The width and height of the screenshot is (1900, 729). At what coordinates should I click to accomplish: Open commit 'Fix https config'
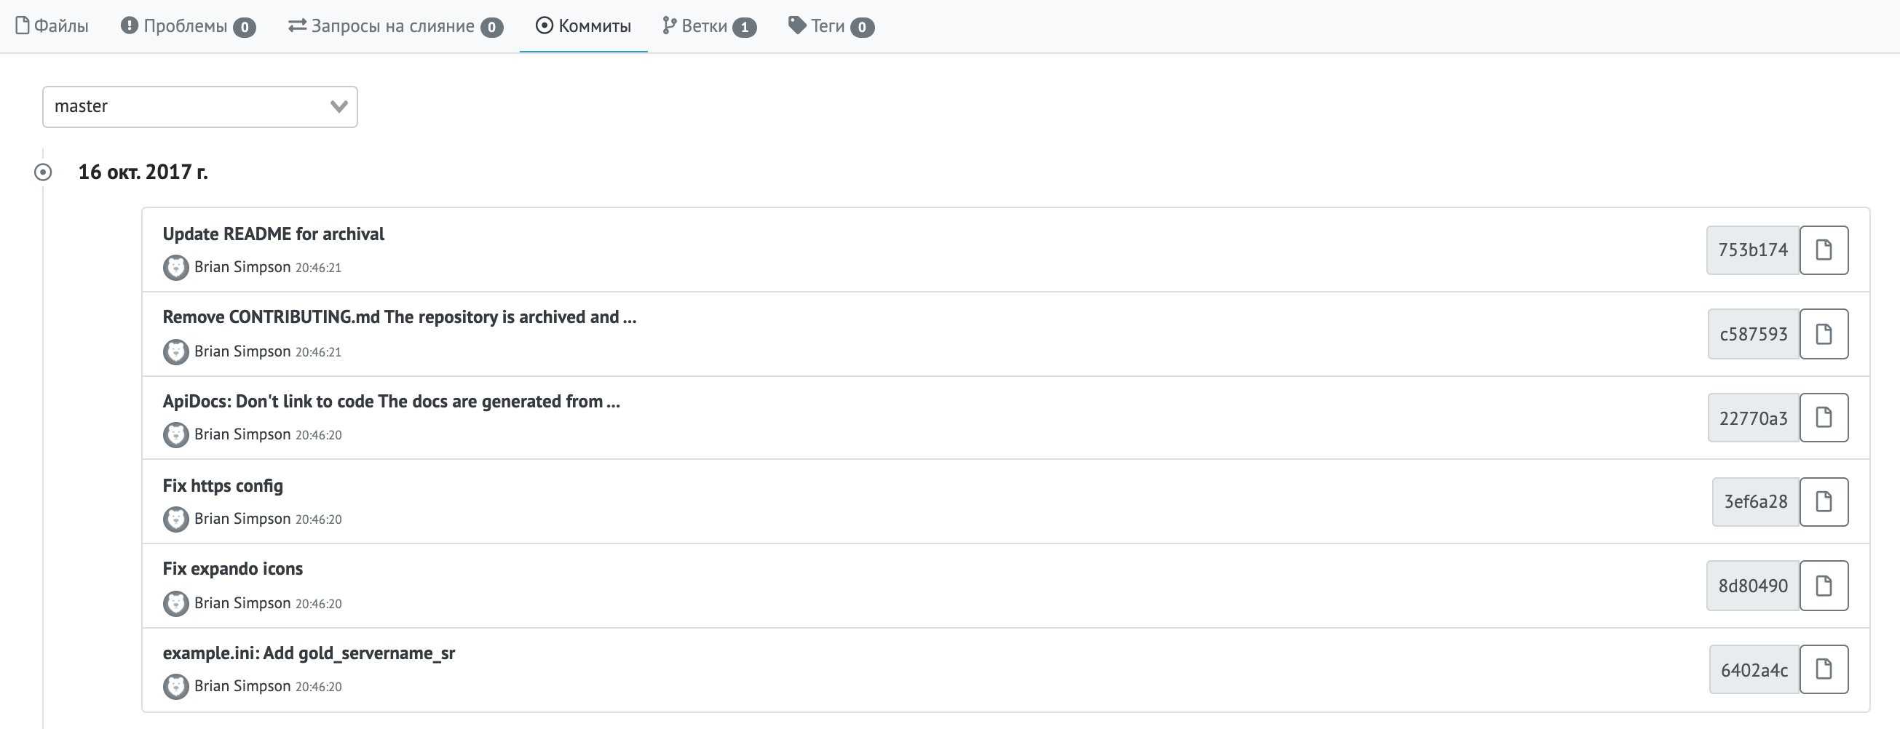point(223,486)
